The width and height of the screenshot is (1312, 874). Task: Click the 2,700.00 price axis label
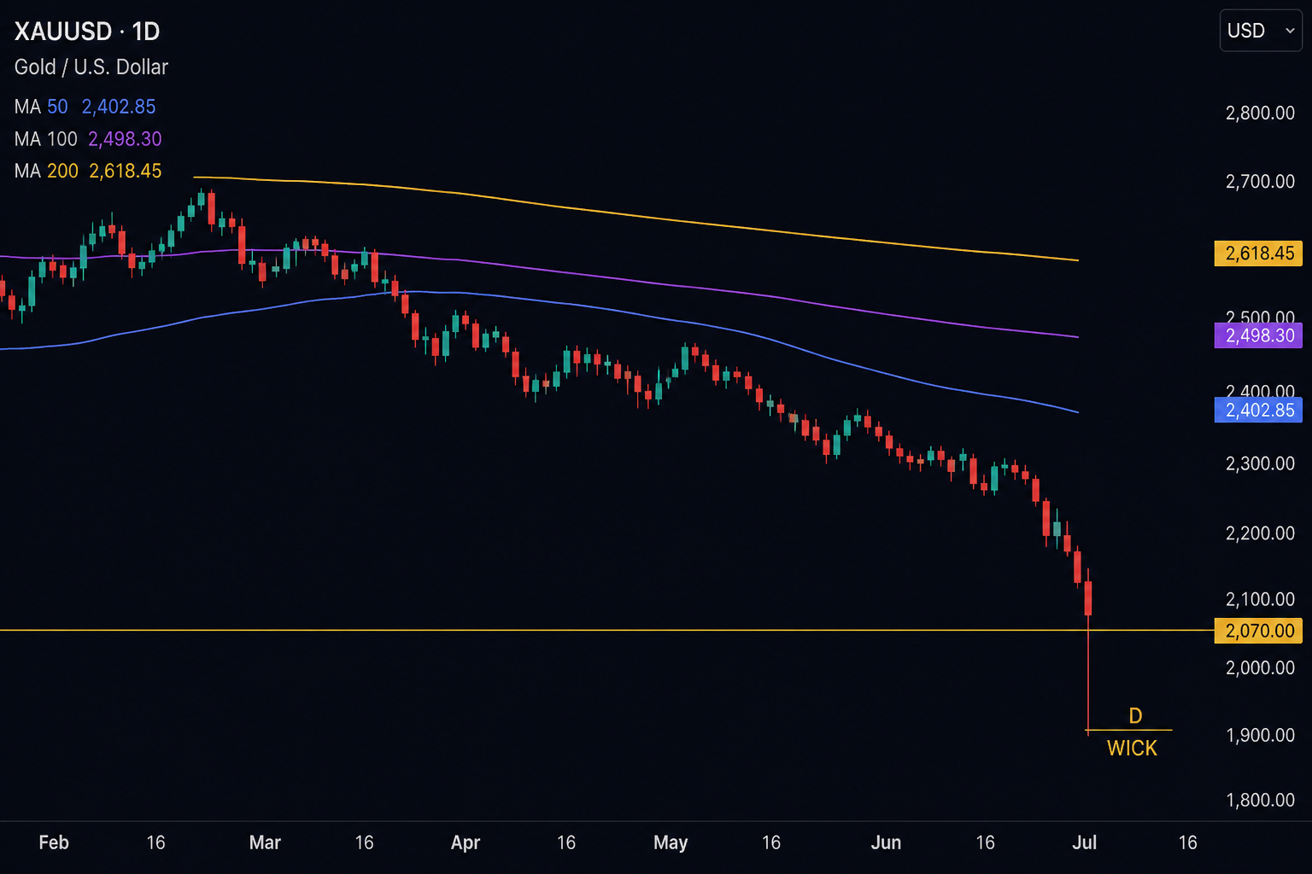click(1260, 181)
